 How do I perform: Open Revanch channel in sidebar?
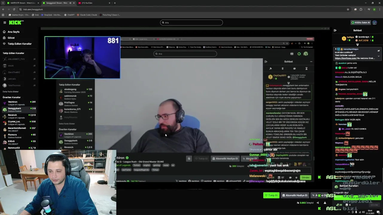(19, 116)
